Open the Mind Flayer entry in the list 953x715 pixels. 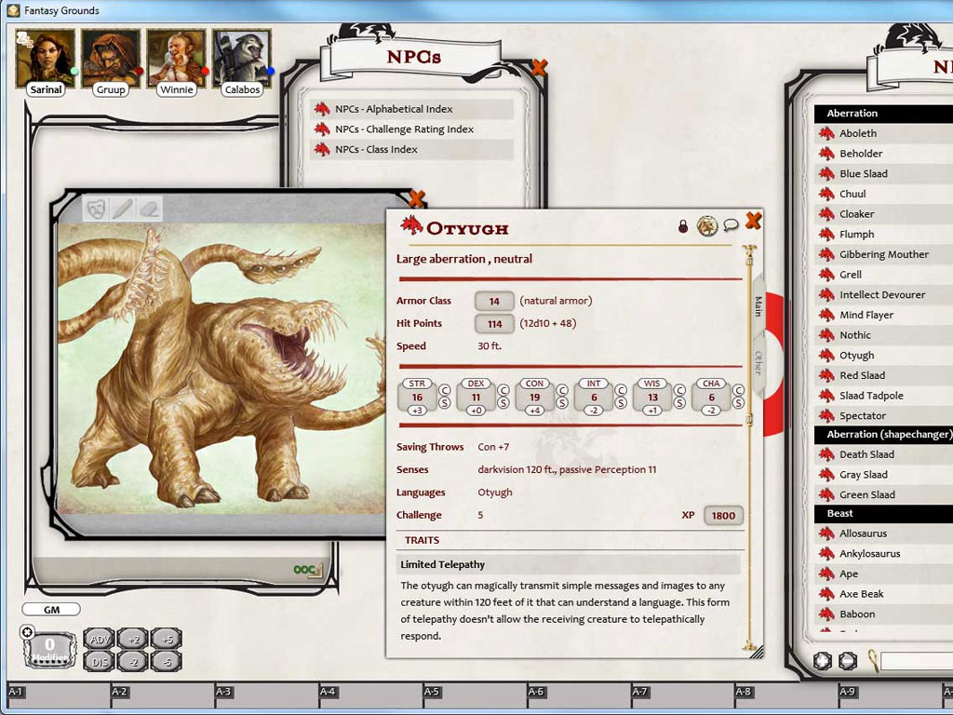tap(865, 315)
